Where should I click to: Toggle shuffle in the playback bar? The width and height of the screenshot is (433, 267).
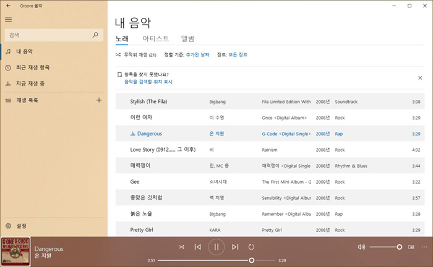point(181,247)
